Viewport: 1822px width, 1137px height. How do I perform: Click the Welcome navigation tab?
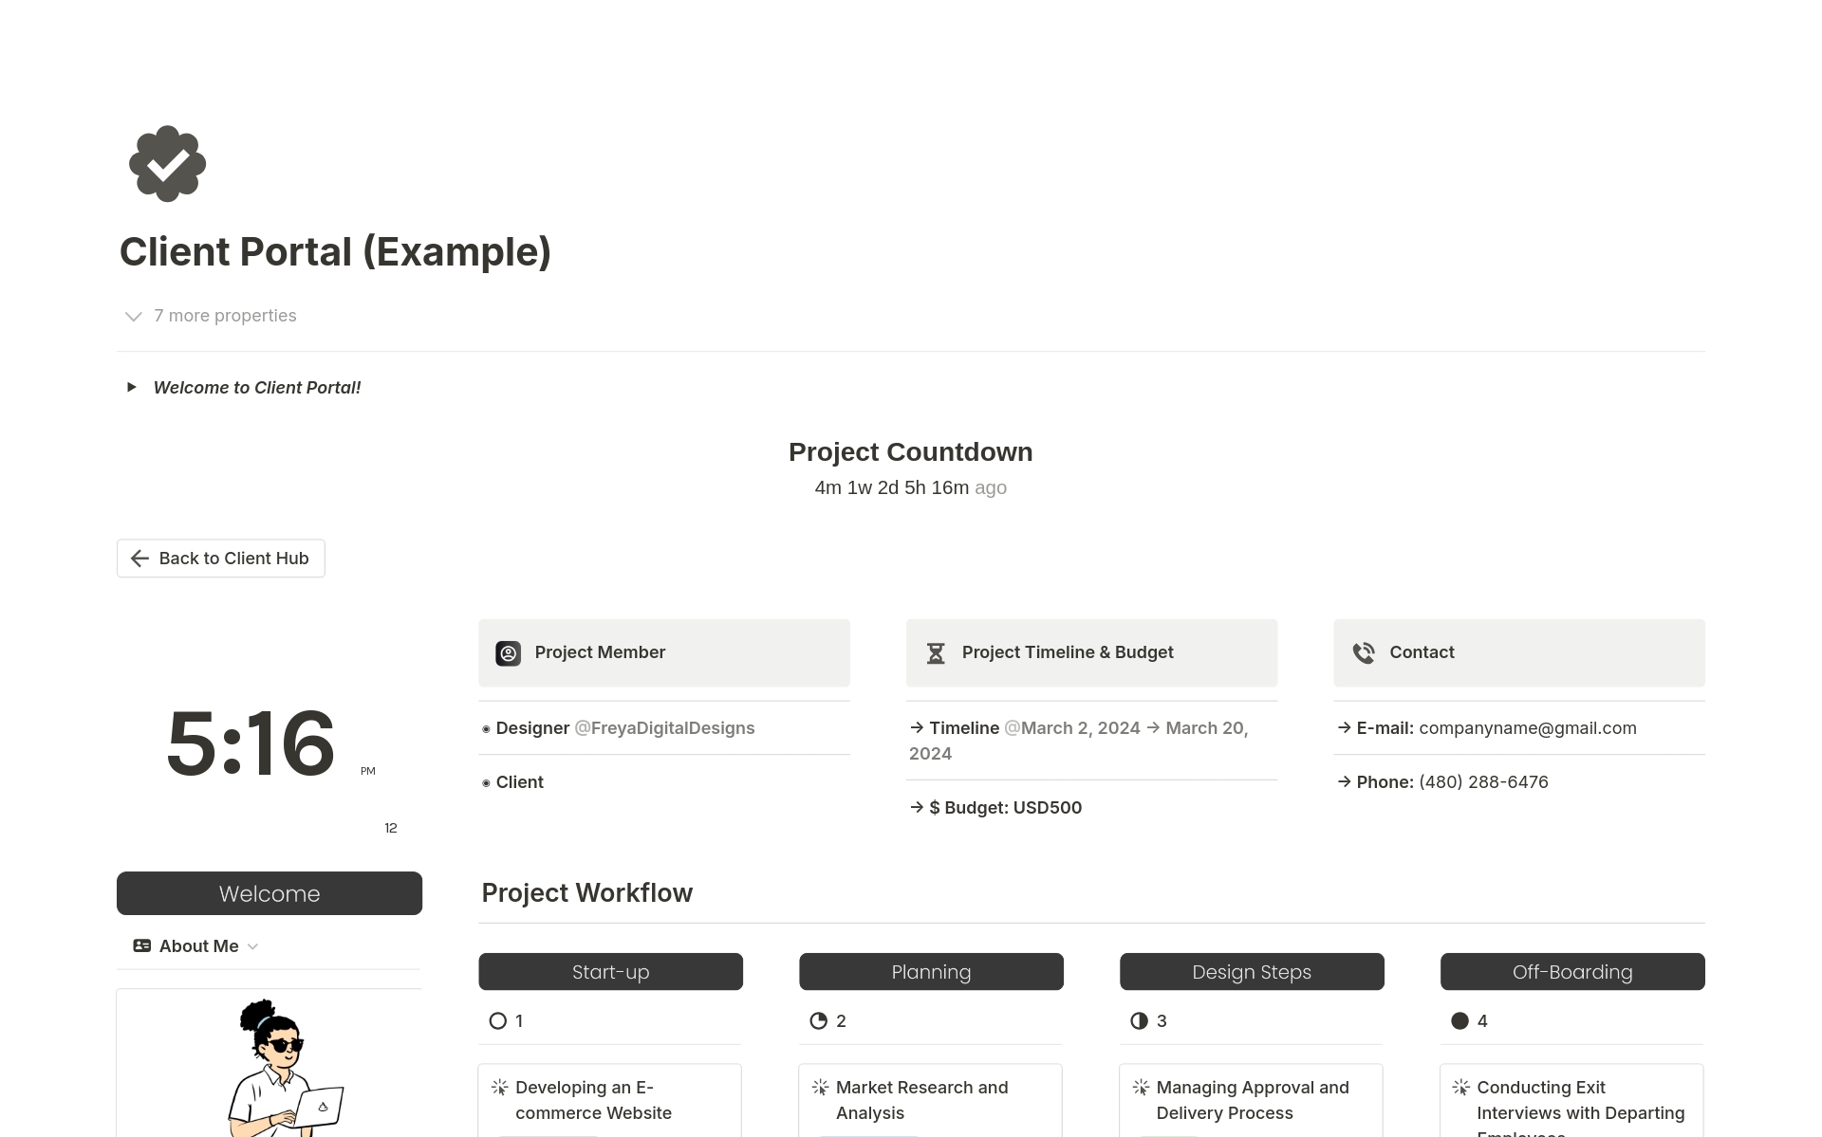(x=270, y=893)
